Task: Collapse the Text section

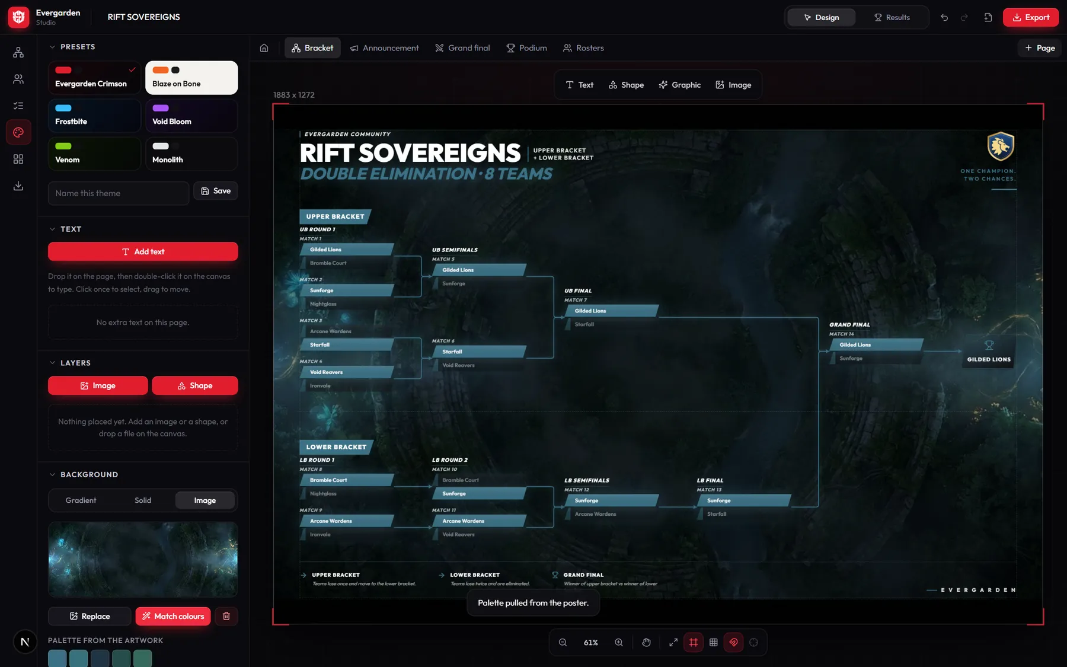Action: click(x=52, y=229)
